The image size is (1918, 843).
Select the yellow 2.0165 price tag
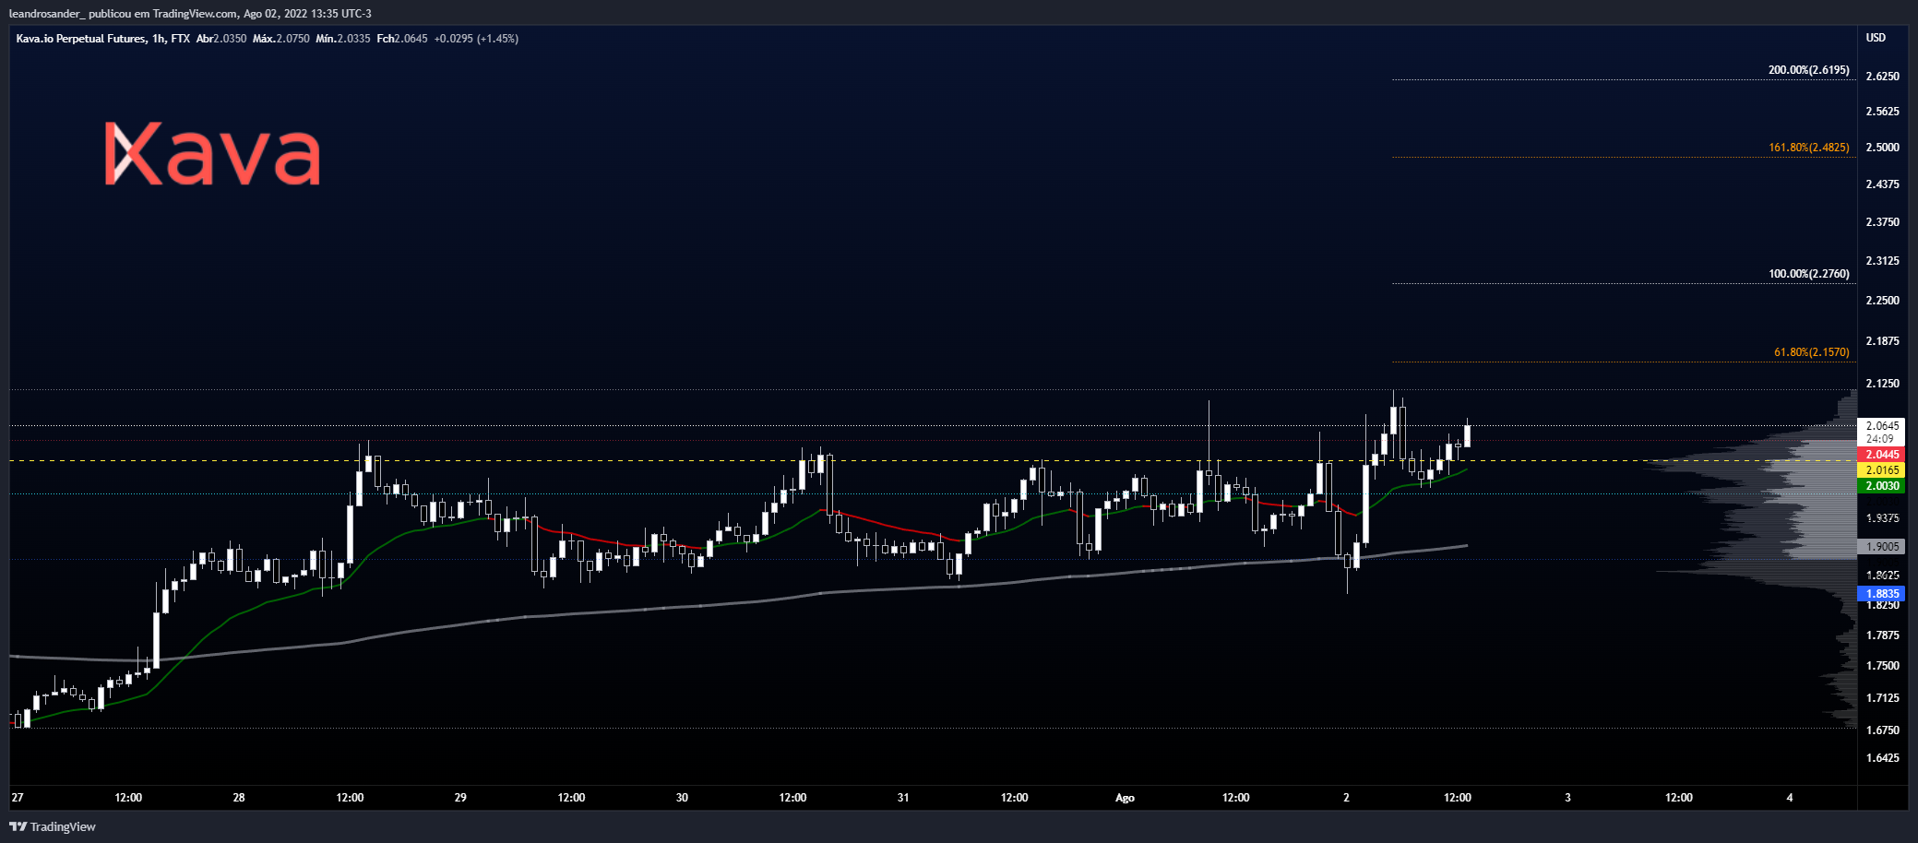click(1882, 470)
